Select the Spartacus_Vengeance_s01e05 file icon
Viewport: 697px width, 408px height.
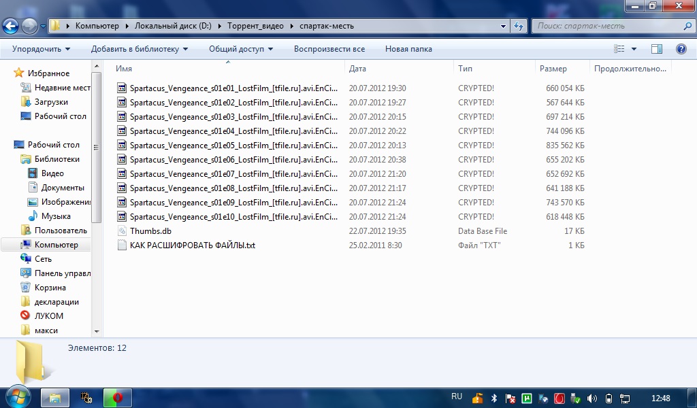122,145
